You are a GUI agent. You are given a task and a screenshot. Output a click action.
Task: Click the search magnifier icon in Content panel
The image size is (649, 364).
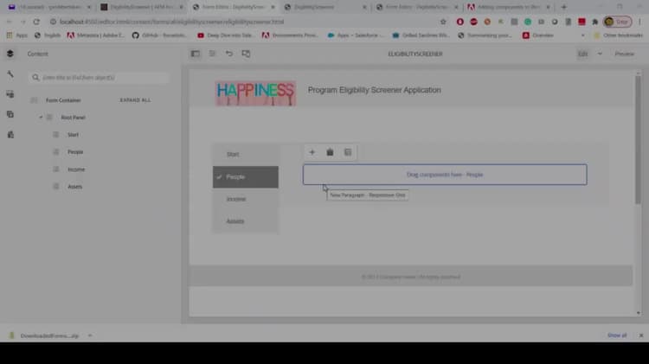click(x=35, y=77)
